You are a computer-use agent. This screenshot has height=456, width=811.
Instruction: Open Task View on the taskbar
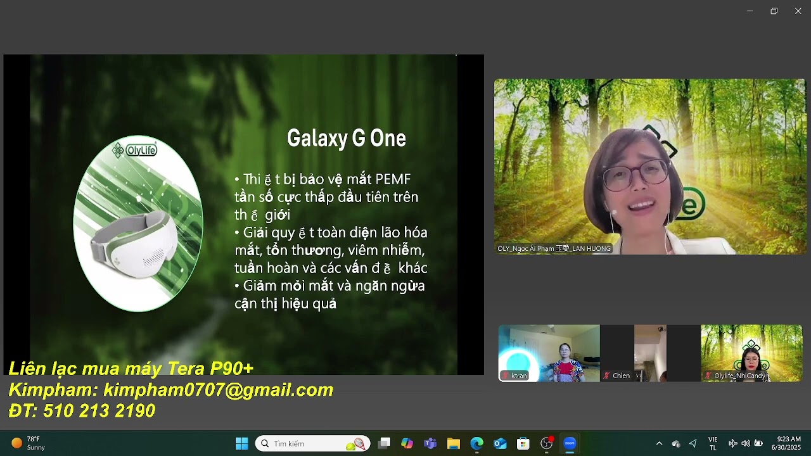pos(384,443)
